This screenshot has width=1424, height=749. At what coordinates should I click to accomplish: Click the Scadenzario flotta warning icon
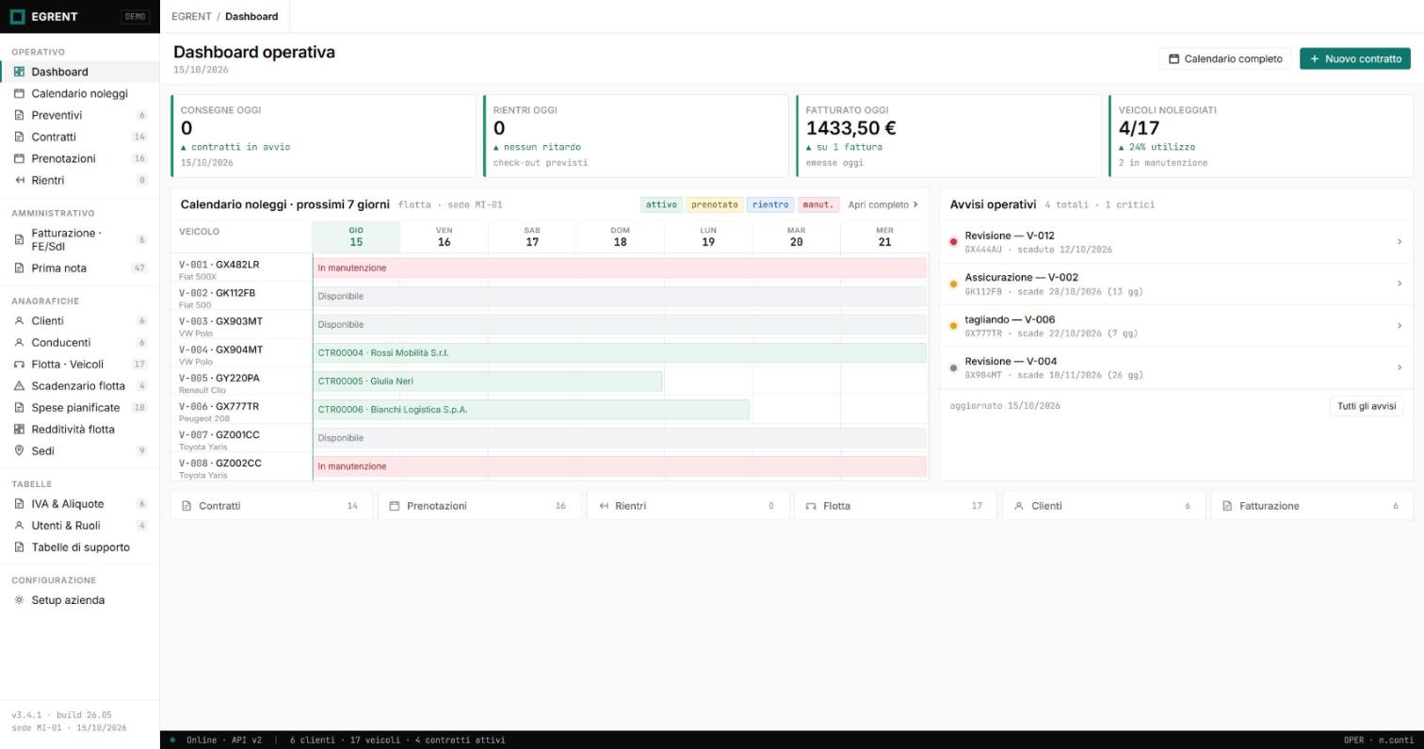[x=19, y=386]
